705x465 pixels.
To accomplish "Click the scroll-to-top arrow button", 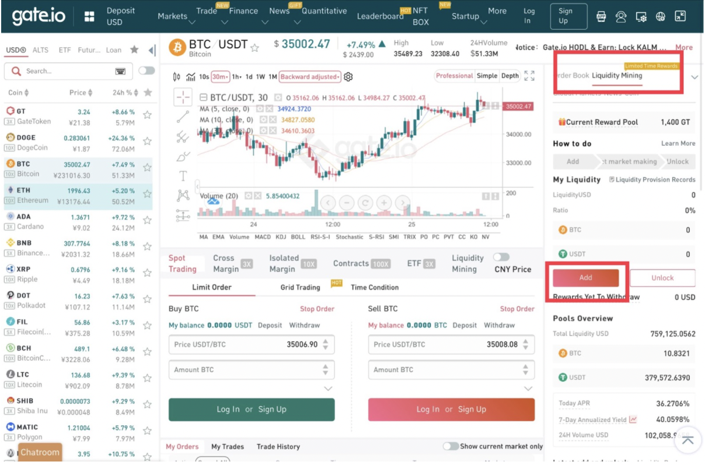I will 687,441.
